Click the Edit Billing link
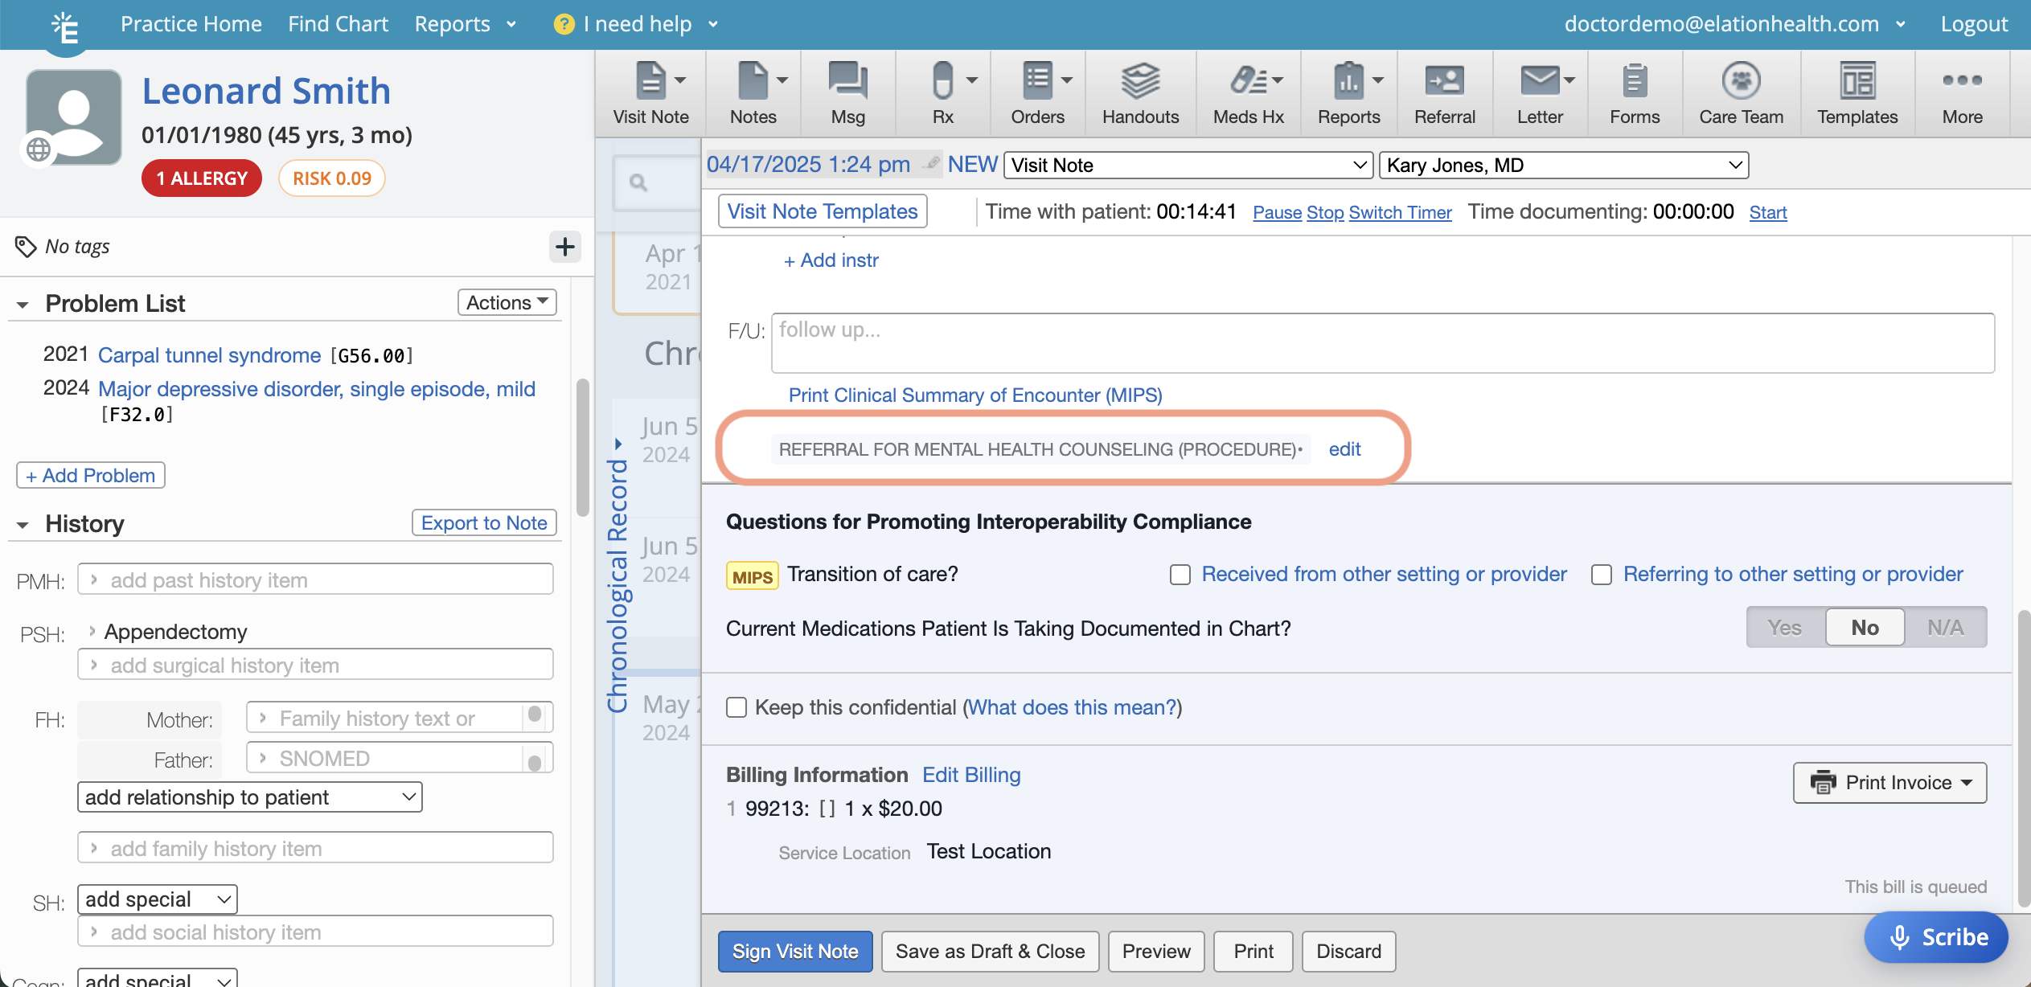Screen dimensions: 2031x987 click(x=970, y=775)
